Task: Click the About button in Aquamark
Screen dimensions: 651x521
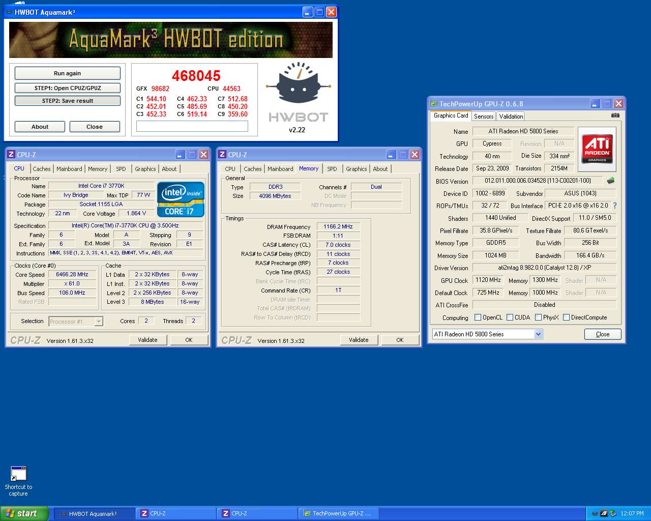Action: (x=40, y=127)
